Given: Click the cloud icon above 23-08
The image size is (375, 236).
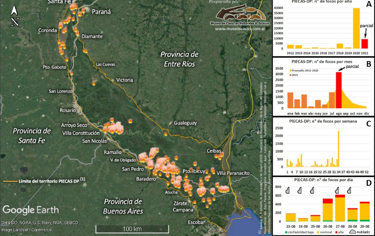Looking at the screenshot, I should tap(288, 190).
